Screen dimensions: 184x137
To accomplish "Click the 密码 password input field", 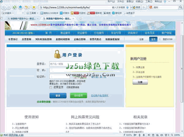I will (69, 70).
